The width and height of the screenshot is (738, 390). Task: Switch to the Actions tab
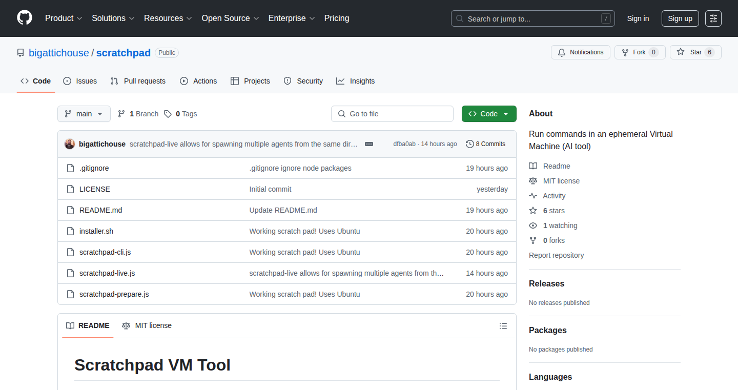[x=198, y=81]
